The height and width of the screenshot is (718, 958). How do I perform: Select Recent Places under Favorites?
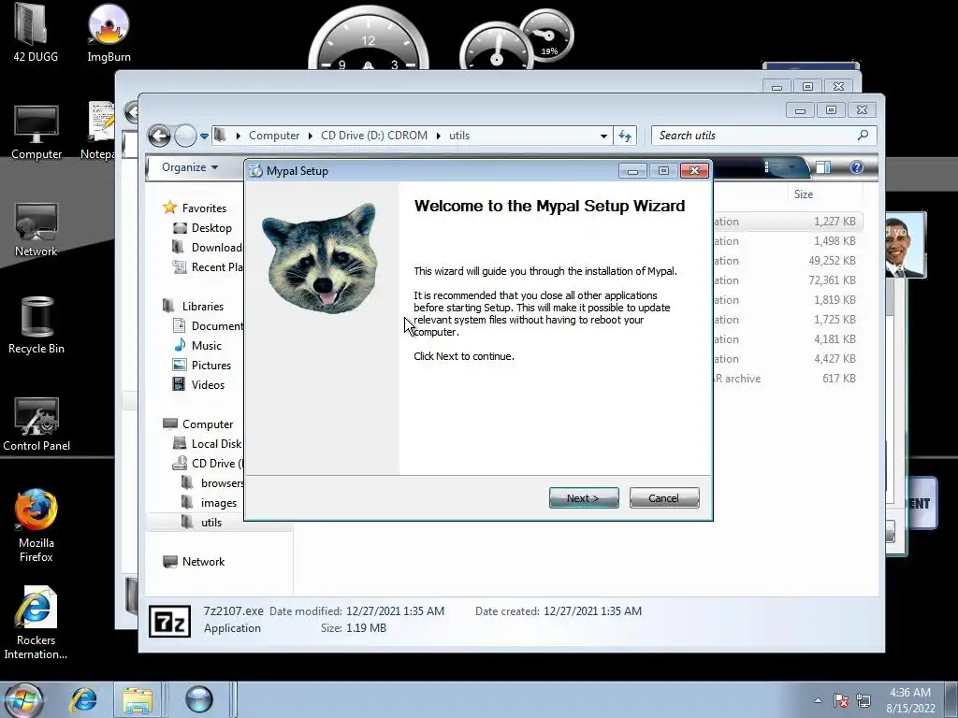(208, 266)
